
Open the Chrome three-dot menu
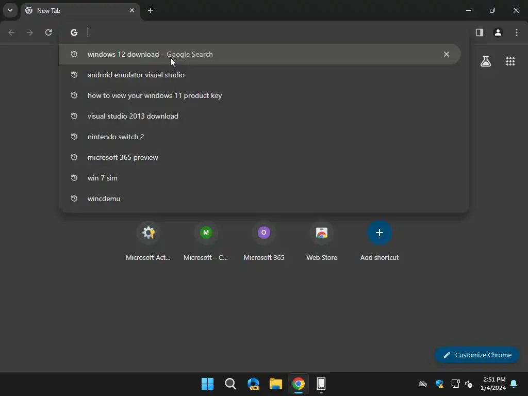[x=517, y=32]
